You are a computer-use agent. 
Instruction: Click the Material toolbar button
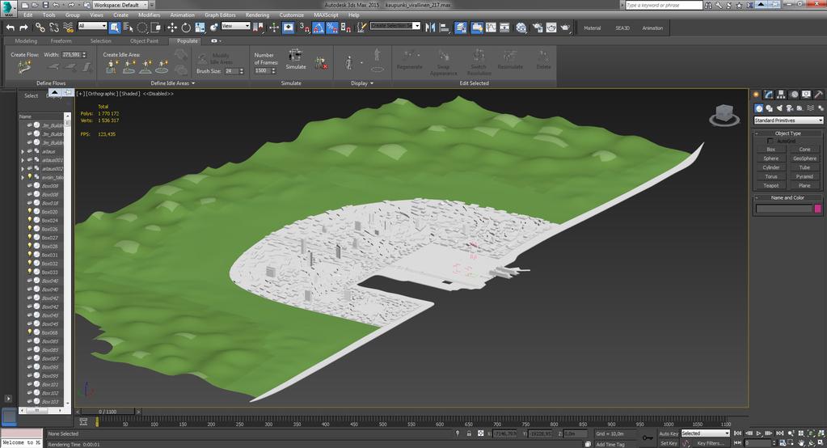pos(592,28)
